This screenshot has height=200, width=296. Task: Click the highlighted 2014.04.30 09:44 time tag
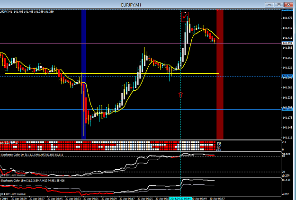coord(180,199)
